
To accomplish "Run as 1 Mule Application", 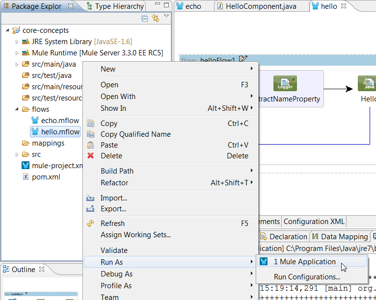I will [x=304, y=262].
